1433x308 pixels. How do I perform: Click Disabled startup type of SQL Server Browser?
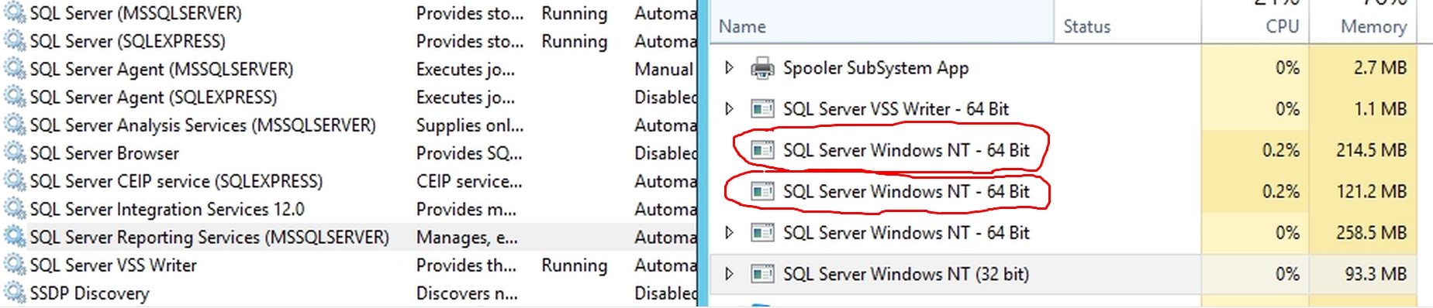point(666,153)
